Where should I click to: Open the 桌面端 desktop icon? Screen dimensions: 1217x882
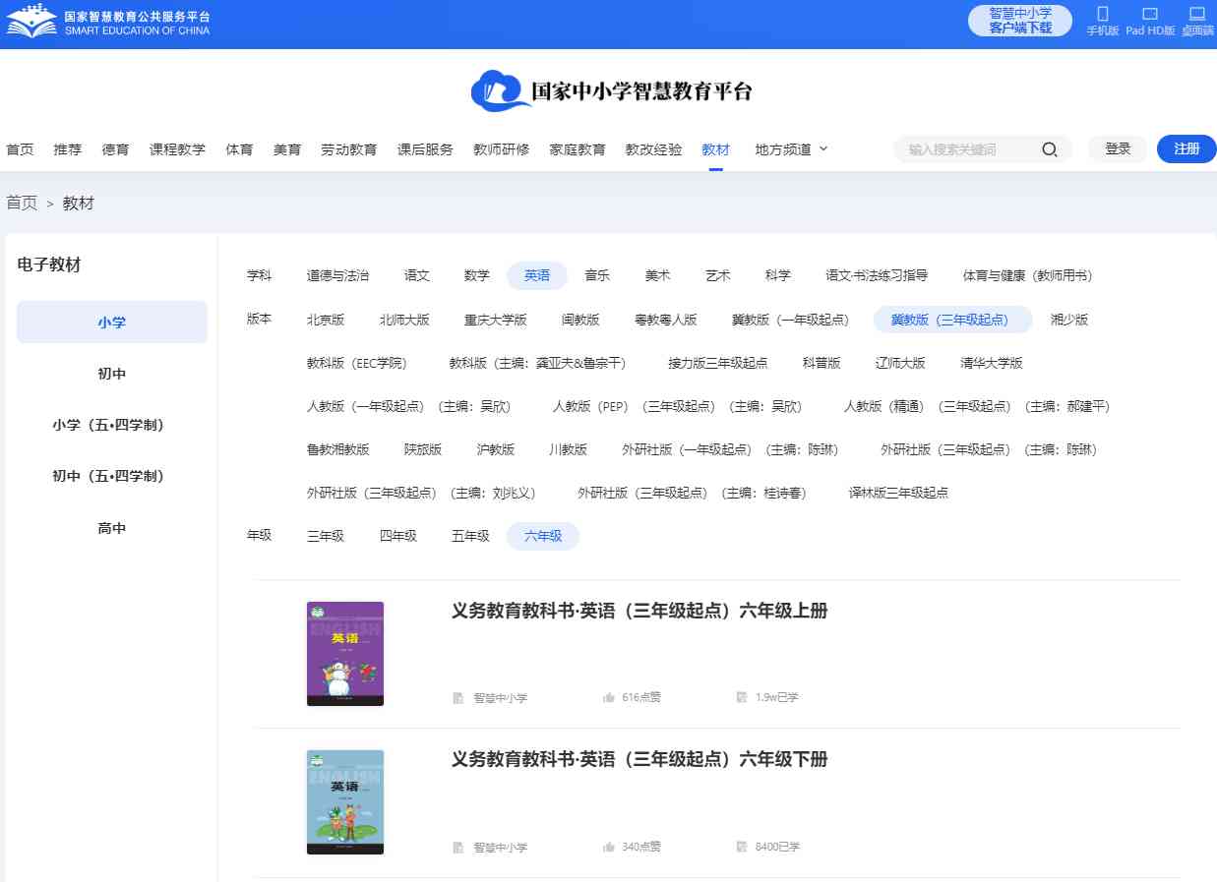coord(1197,14)
